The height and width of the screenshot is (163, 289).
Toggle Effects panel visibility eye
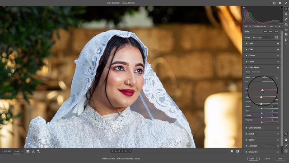click(x=278, y=55)
